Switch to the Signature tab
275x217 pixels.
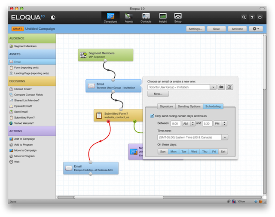pyautogui.click(x=166, y=106)
